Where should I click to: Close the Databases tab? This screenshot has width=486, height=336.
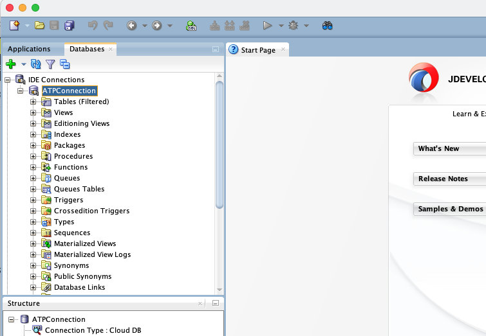(111, 49)
